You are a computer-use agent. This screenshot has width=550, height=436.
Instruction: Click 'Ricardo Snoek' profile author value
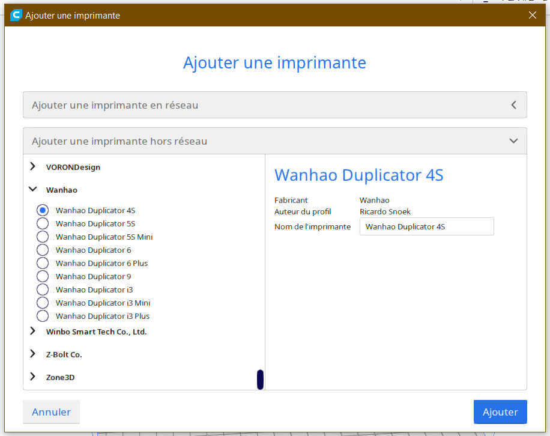(x=385, y=211)
